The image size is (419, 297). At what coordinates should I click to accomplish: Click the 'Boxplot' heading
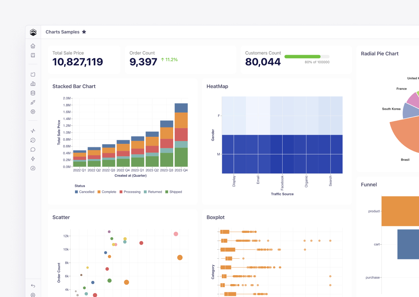click(215, 217)
